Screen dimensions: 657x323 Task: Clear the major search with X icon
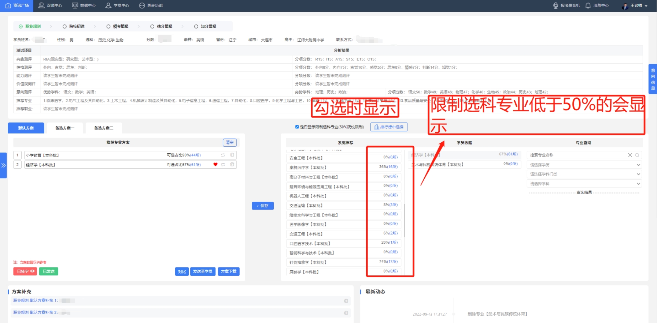pos(630,155)
